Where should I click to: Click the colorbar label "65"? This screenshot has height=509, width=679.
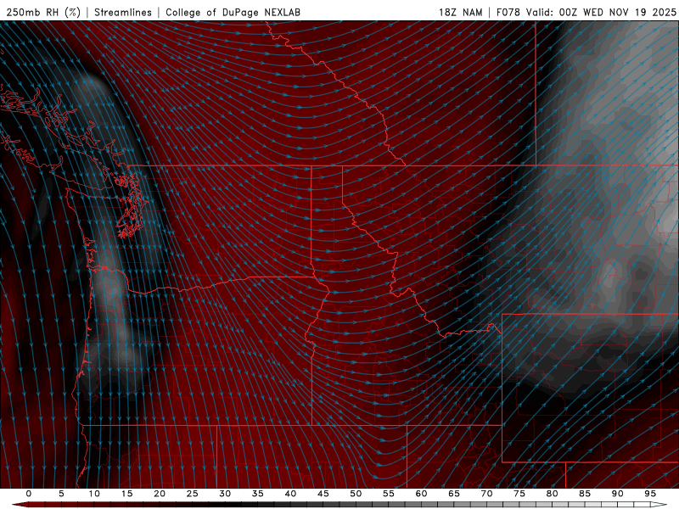point(454,494)
